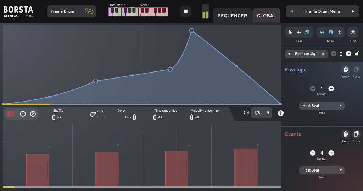The image size is (363, 191).
Task: Click the previous key arrow beside C
Action: [x=334, y=53]
